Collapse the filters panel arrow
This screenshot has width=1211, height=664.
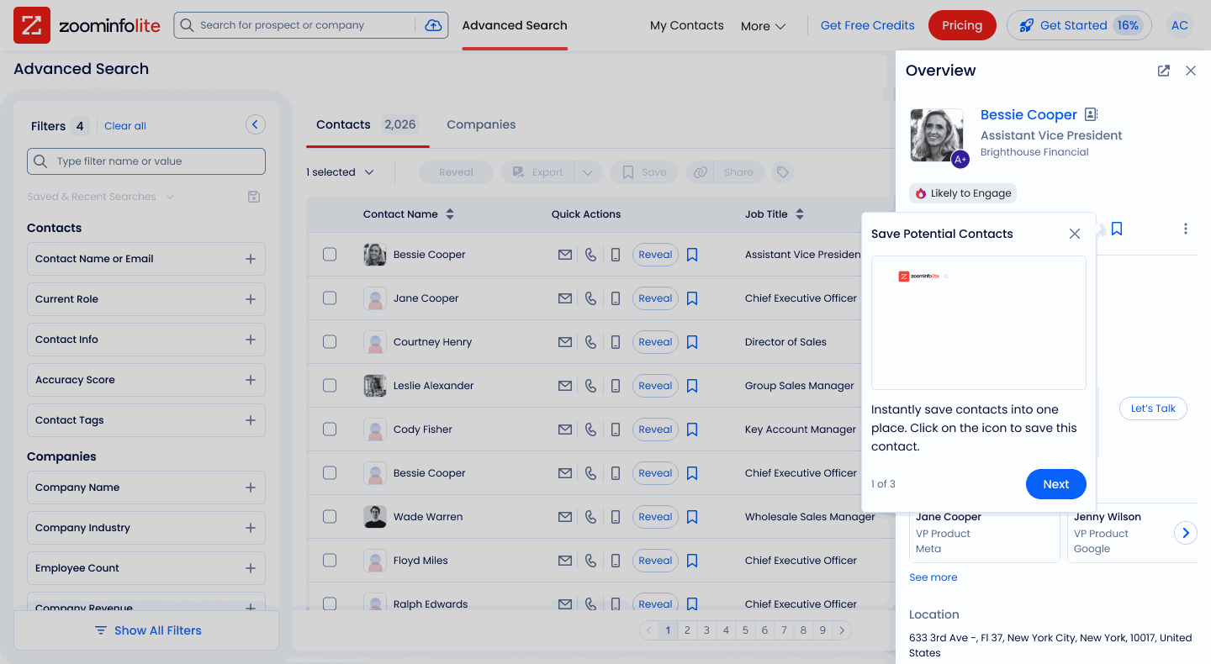(256, 125)
